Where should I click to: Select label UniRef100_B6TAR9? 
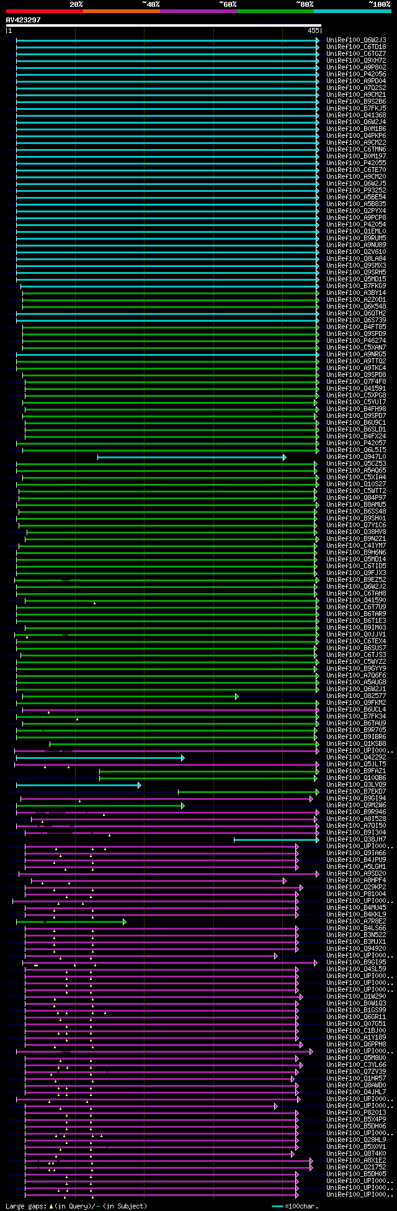pyautogui.click(x=356, y=614)
